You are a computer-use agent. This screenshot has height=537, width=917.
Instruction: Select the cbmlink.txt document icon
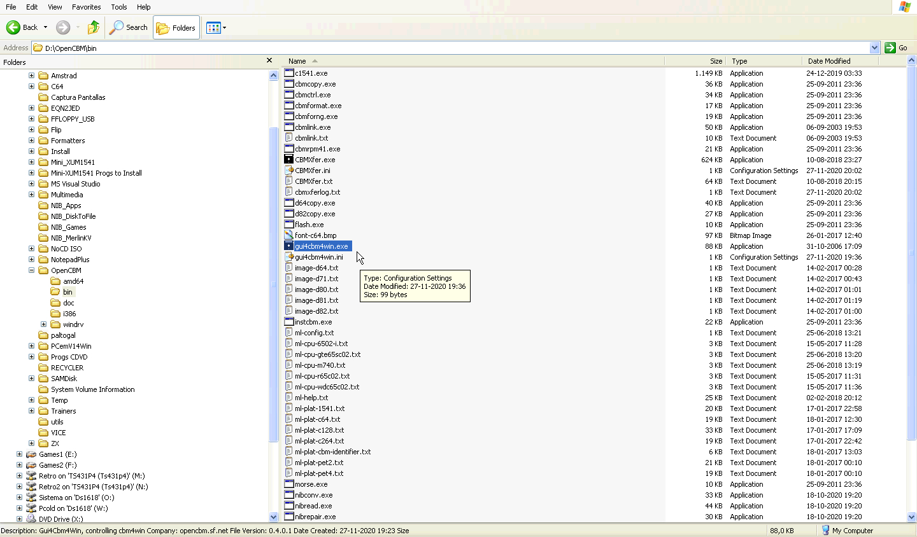click(289, 138)
